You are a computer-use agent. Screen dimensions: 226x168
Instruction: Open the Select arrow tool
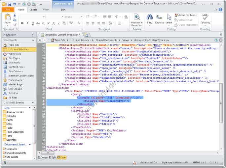click(x=169, y=17)
